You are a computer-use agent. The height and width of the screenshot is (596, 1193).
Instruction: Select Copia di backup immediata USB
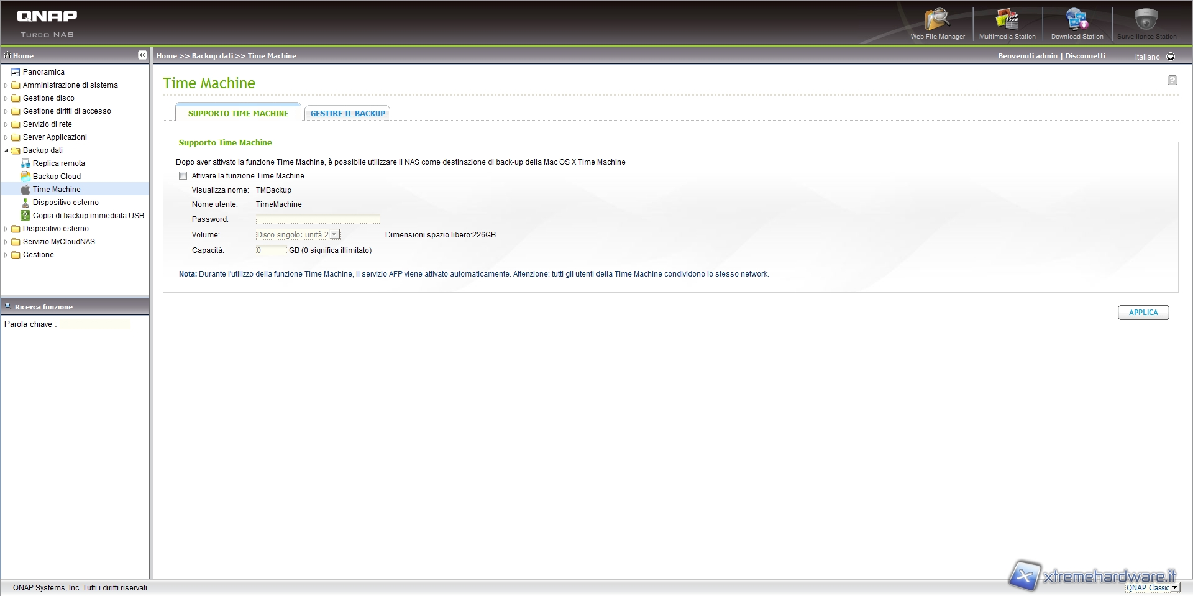[88, 216]
